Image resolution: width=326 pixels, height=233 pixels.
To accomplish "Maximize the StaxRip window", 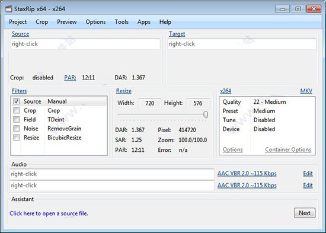I will (x=298, y=9).
